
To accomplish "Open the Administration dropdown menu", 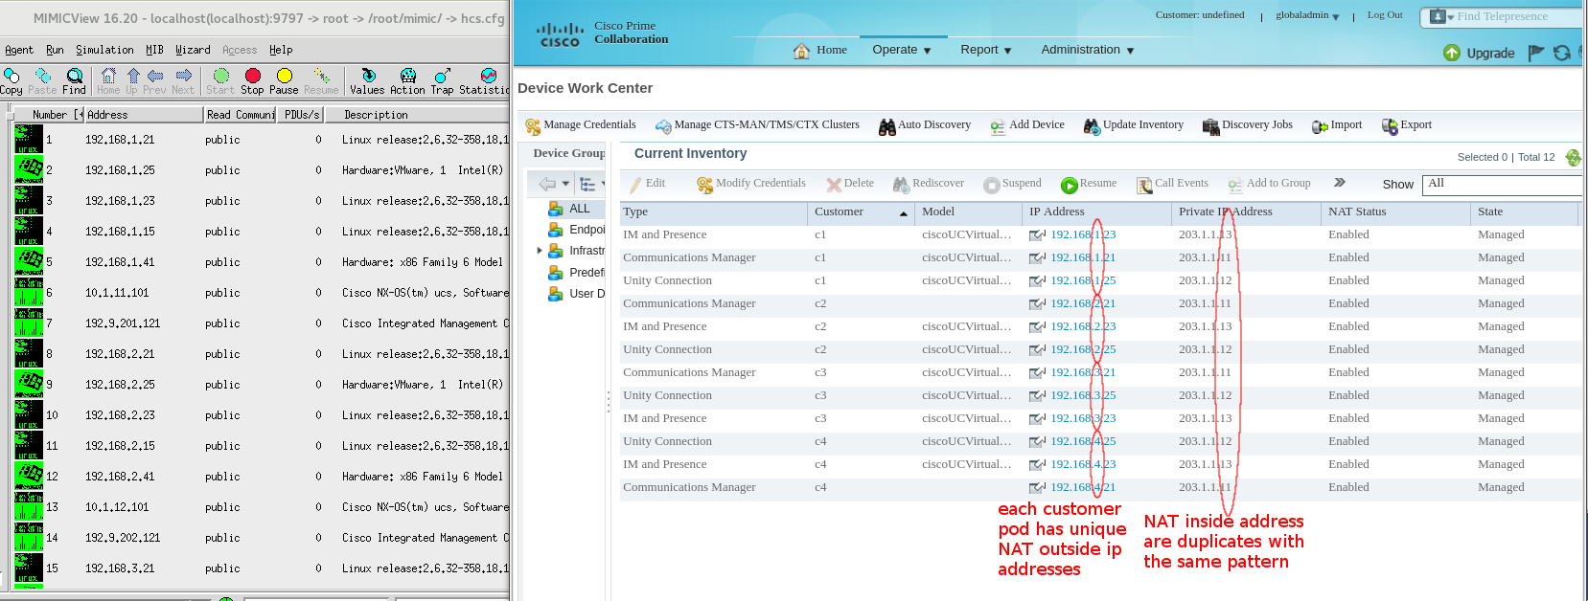I will click(1088, 50).
